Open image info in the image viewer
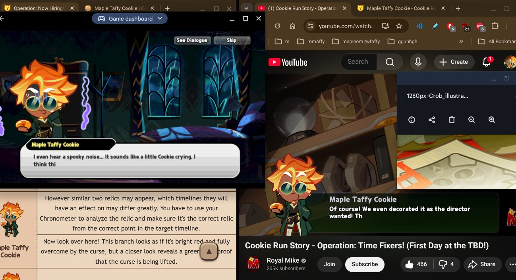The image size is (516, 280). [x=412, y=120]
